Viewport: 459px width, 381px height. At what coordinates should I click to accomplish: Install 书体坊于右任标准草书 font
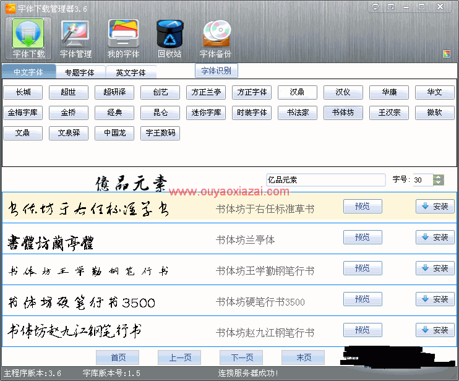pyautogui.click(x=435, y=207)
